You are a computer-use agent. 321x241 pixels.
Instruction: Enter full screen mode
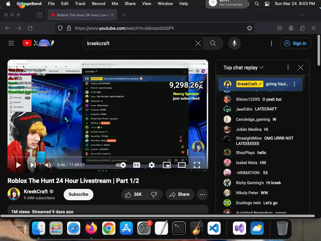coord(197,165)
